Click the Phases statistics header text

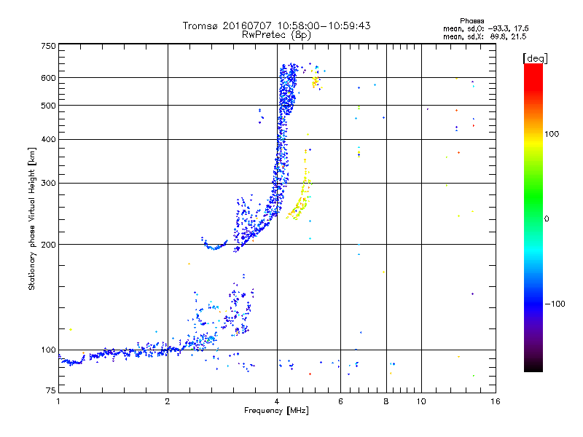pos(472,21)
